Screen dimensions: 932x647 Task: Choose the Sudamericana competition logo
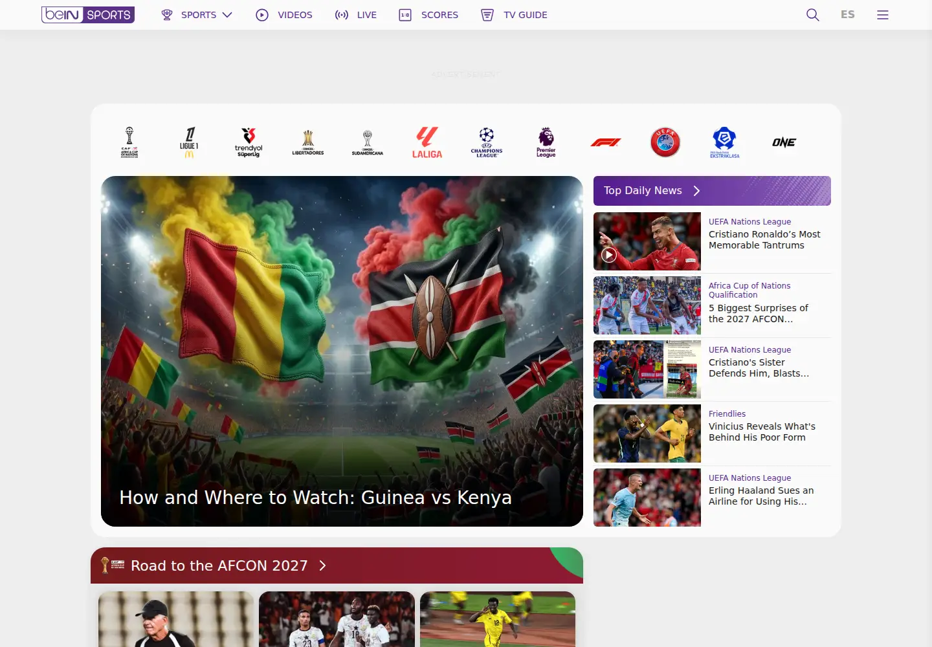pos(368,142)
